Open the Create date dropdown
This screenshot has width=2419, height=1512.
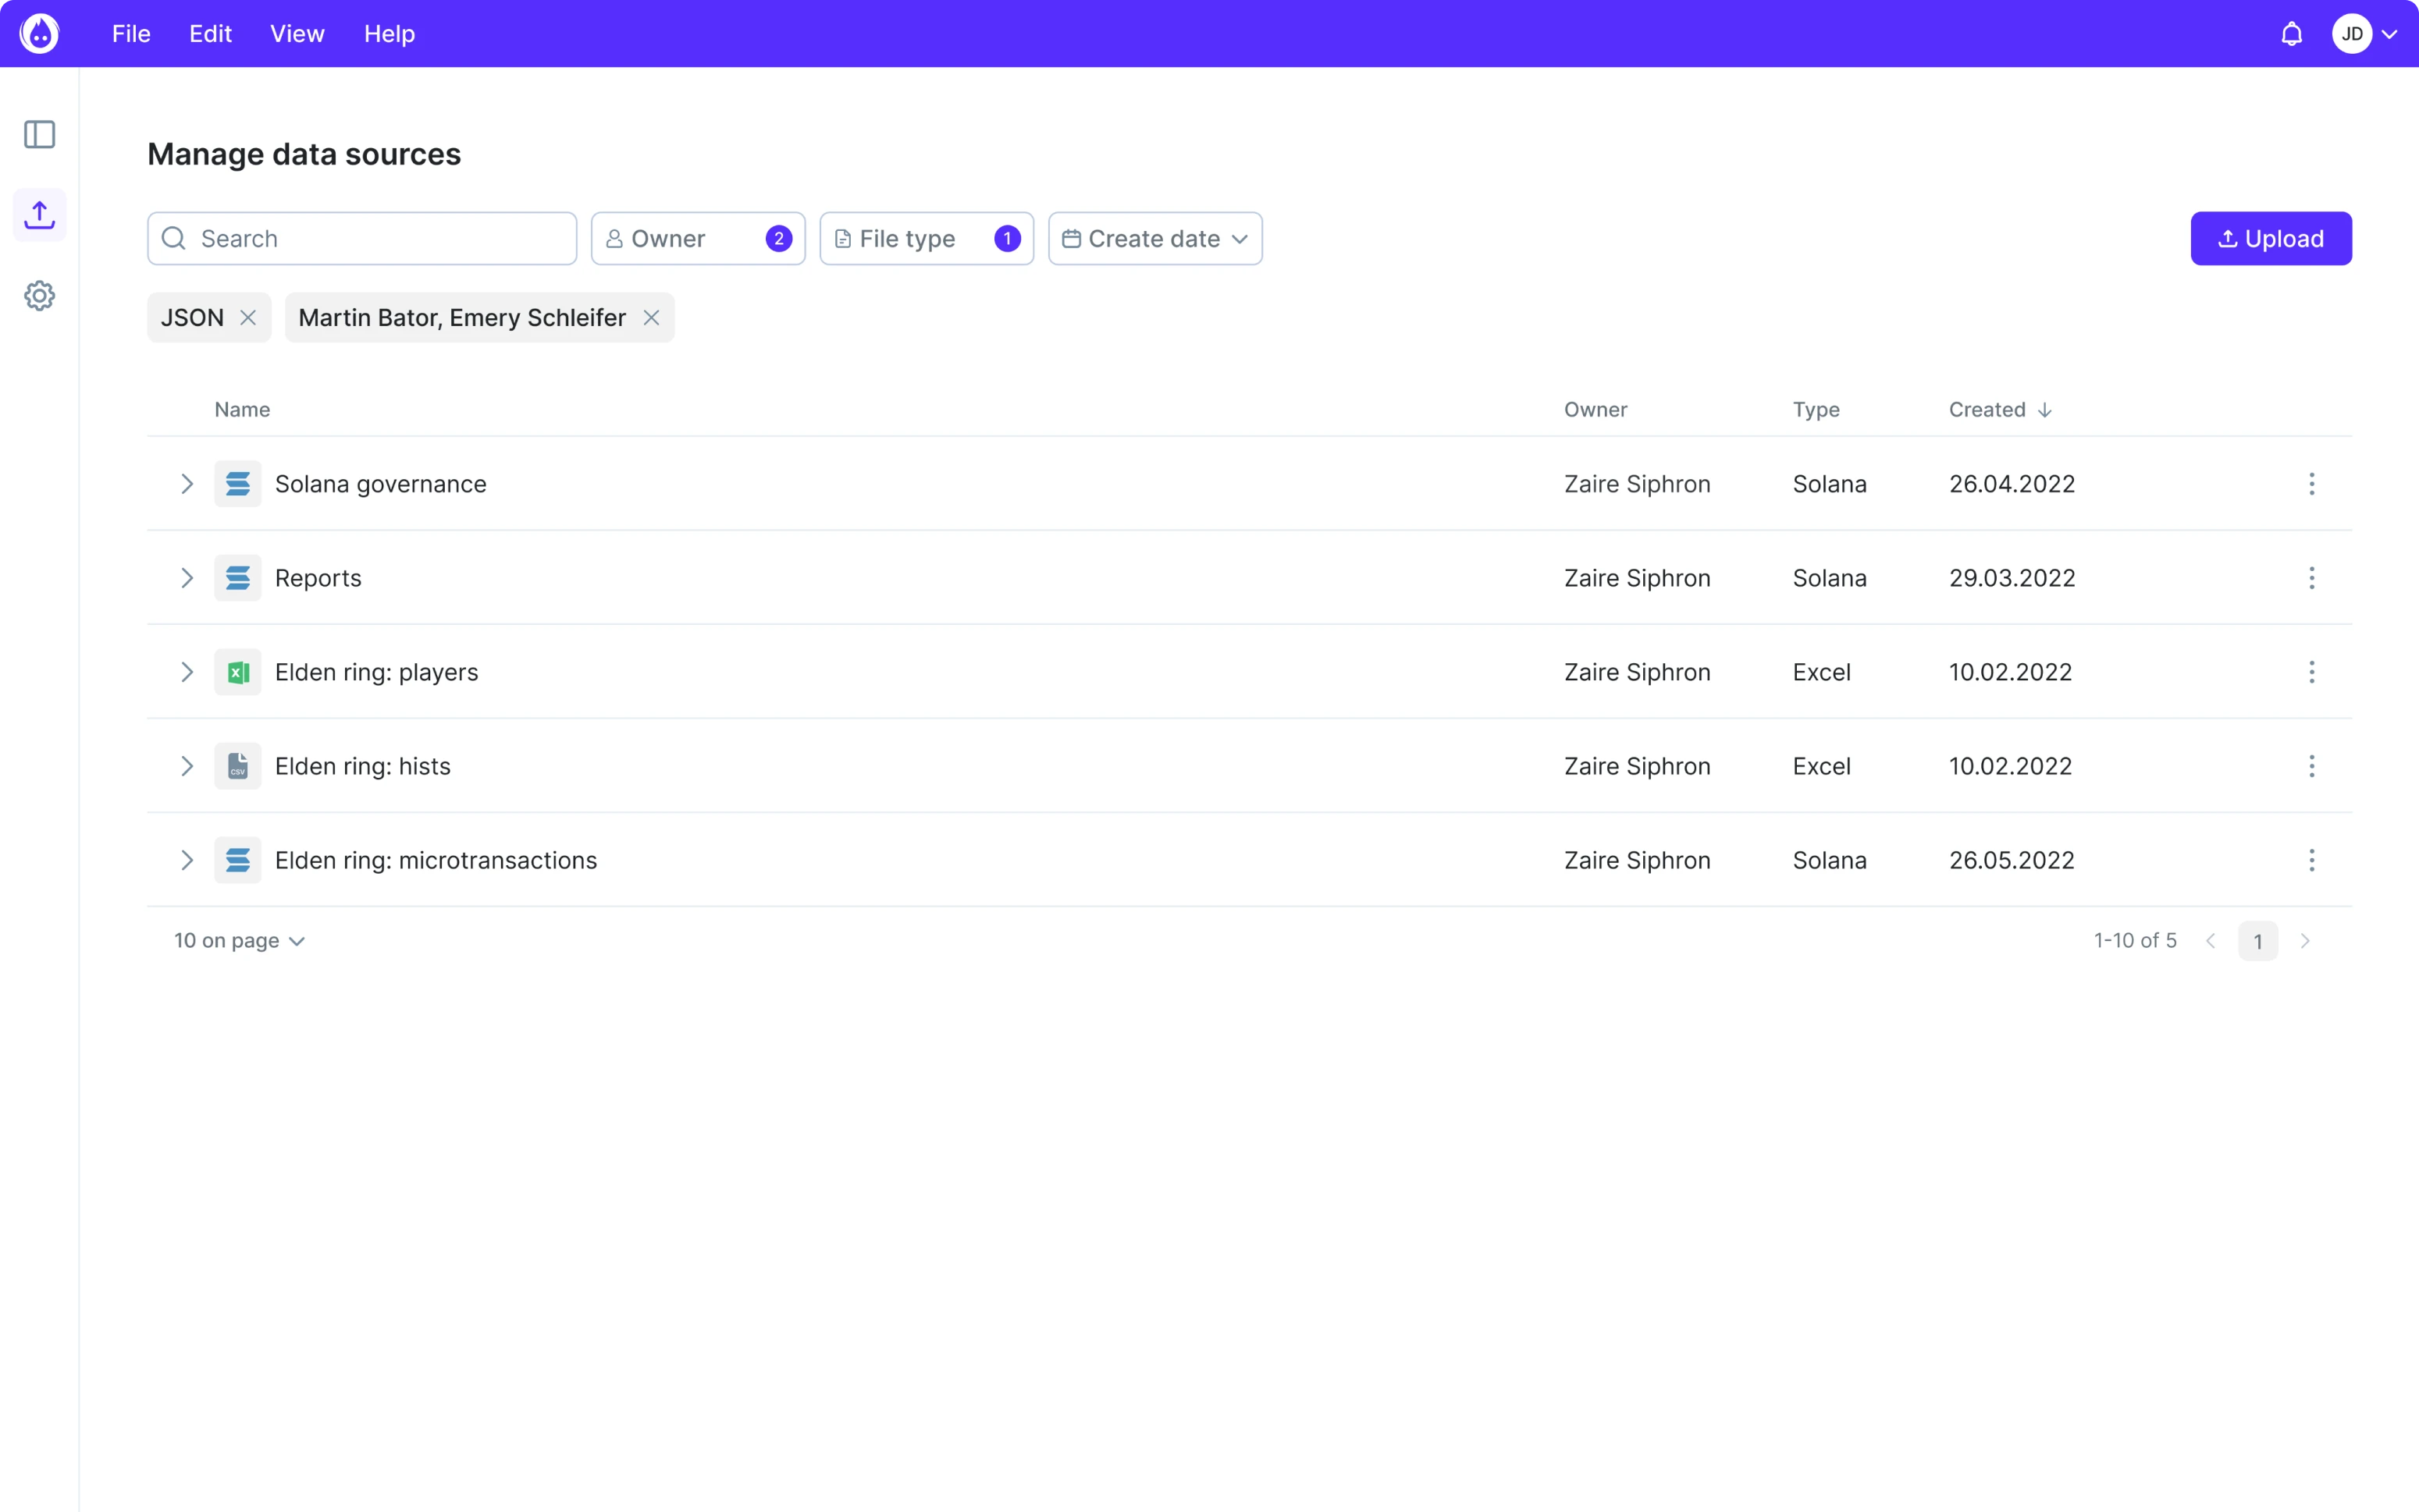(x=1154, y=238)
